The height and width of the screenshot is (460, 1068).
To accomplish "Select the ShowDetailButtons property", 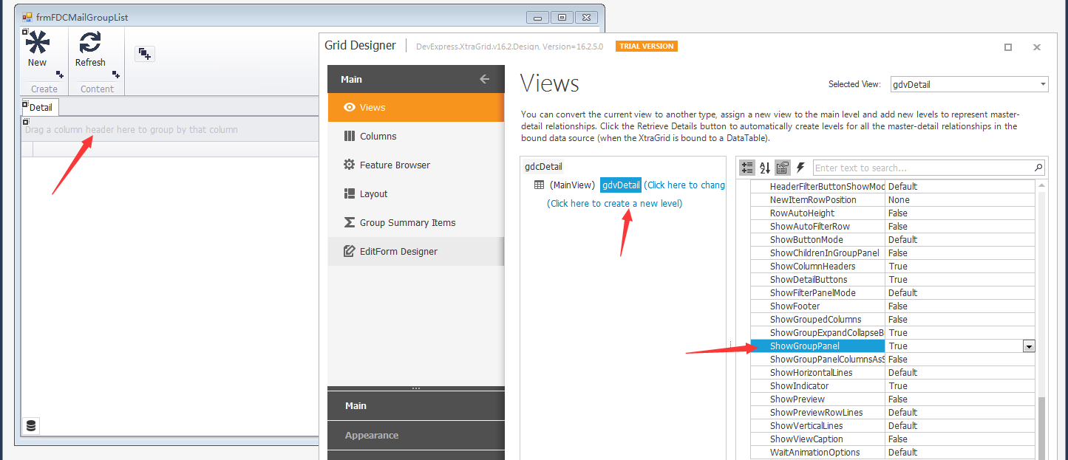I will [x=892, y=279].
